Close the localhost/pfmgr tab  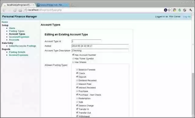click(x=33, y=5)
